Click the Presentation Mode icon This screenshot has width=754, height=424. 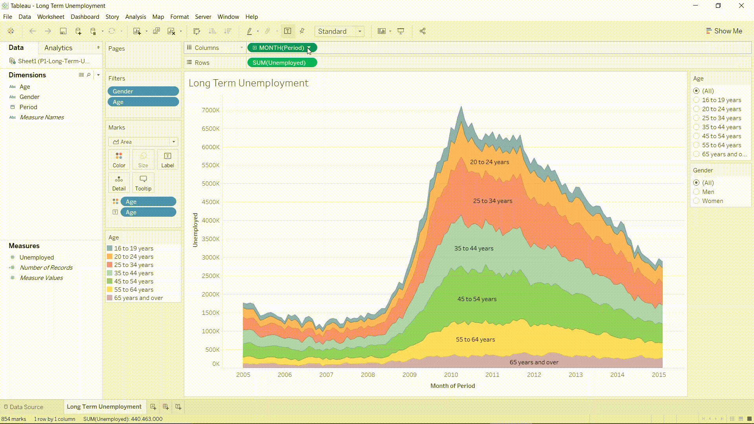pyautogui.click(x=401, y=31)
